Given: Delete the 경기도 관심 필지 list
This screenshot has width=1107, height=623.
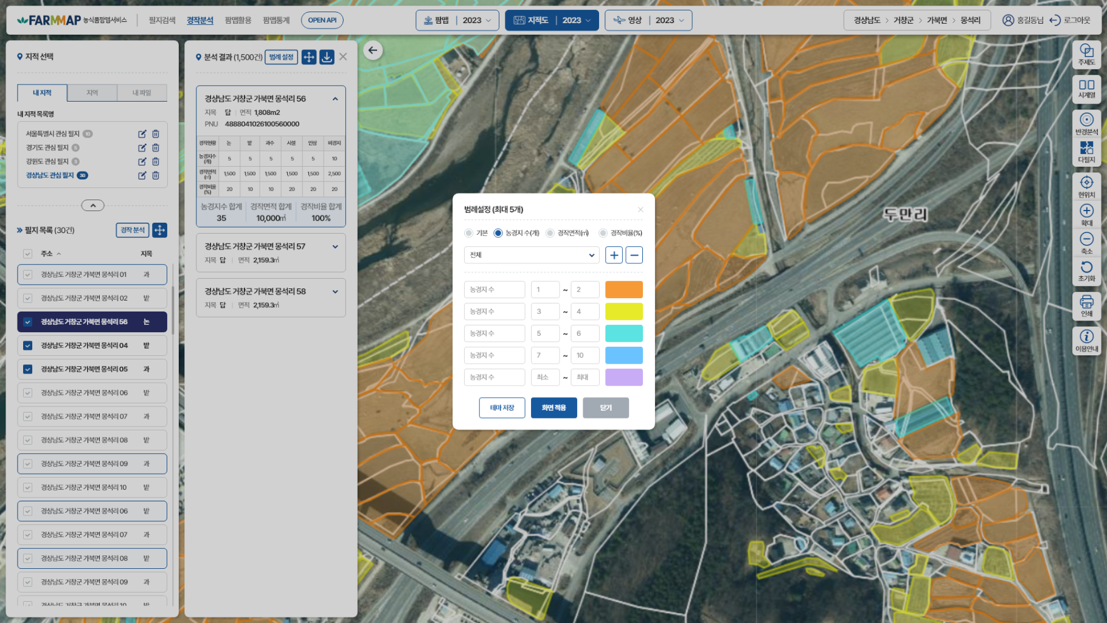Looking at the screenshot, I should pyautogui.click(x=156, y=148).
